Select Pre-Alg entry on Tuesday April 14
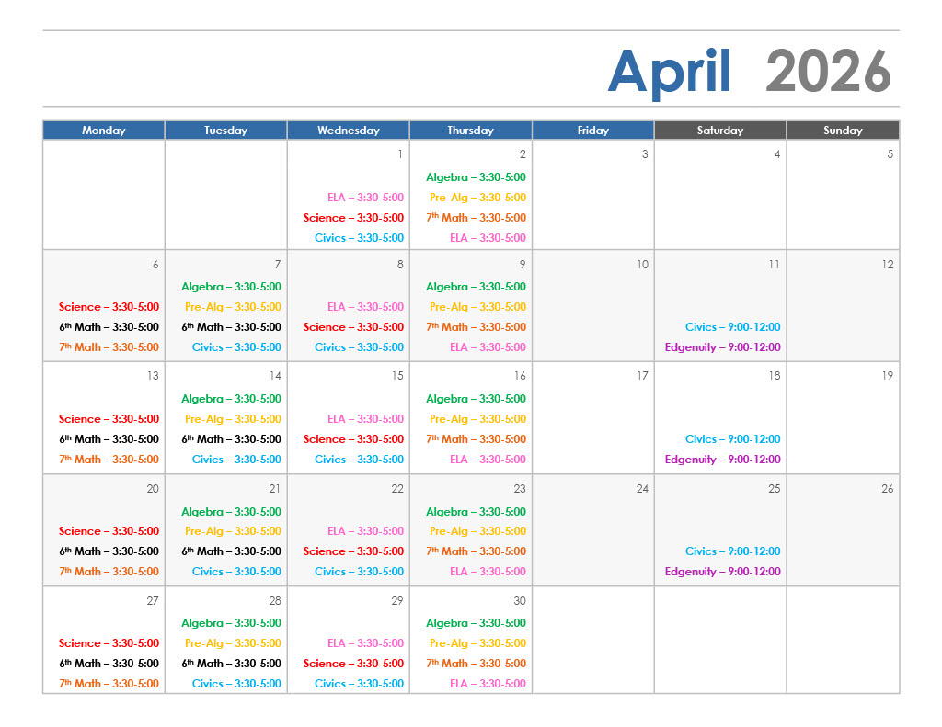This screenshot has height=727, width=942. point(233,419)
